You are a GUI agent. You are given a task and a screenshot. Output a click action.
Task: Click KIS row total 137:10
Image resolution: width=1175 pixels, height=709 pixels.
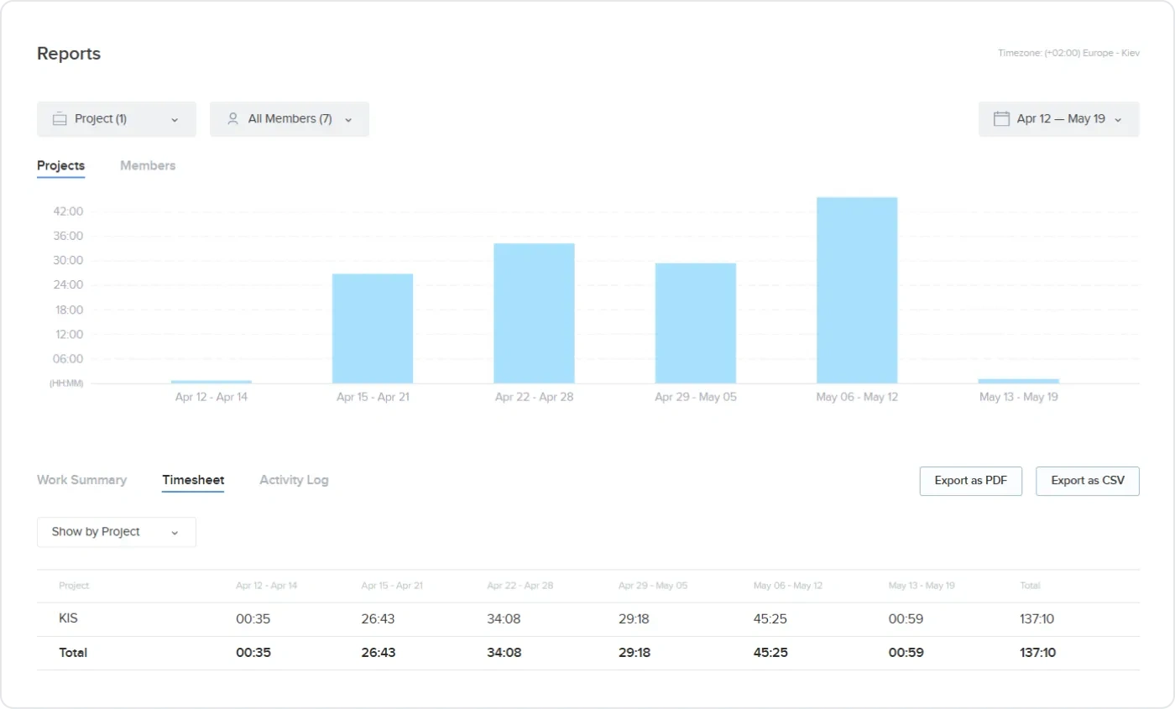1037,620
